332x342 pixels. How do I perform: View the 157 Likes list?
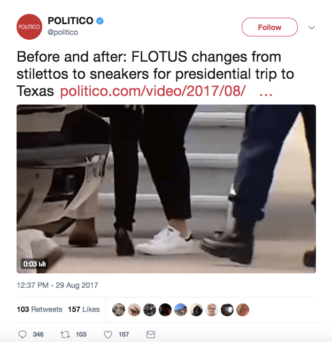(x=84, y=309)
